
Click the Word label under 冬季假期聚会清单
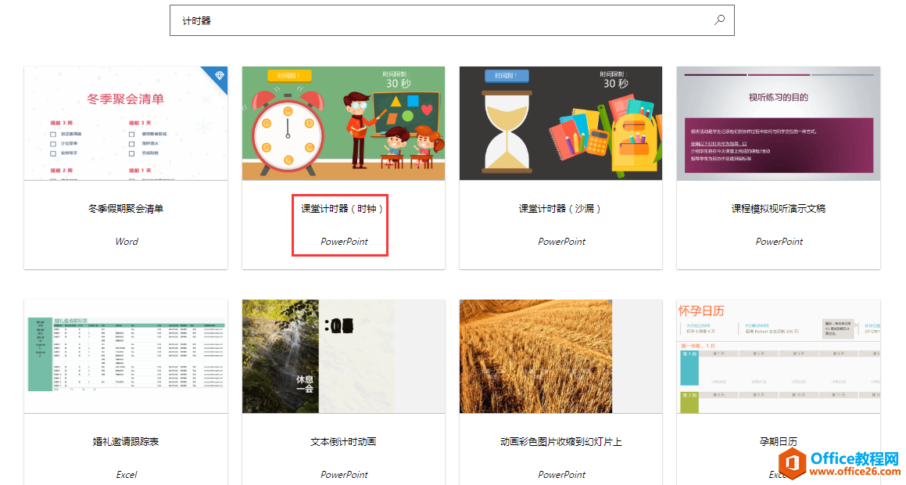click(125, 241)
